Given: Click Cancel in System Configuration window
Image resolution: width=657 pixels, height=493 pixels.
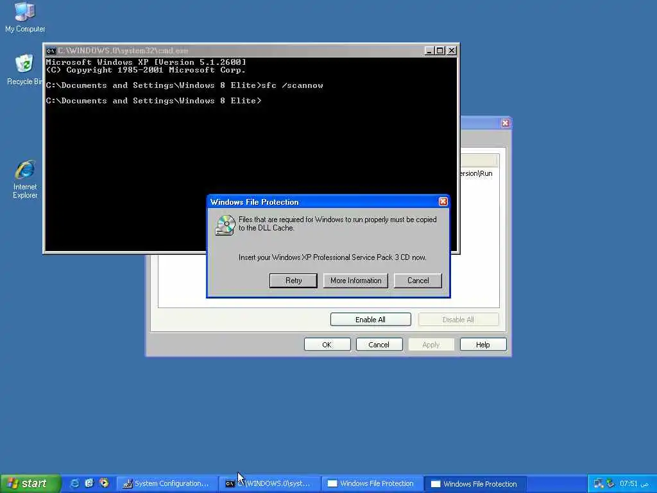Looking at the screenshot, I should 379,345.
